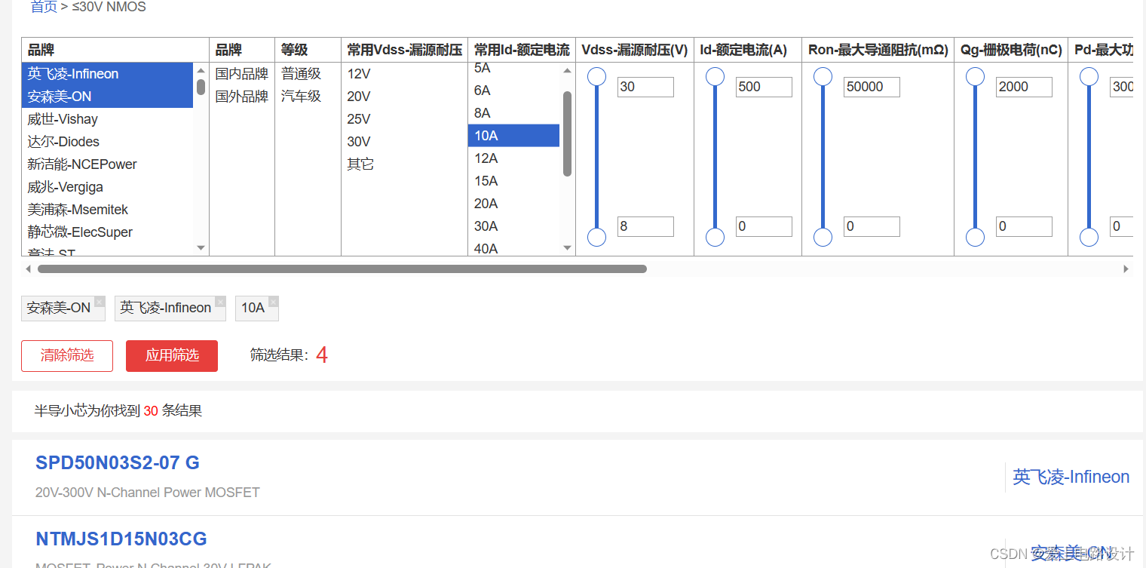The height and width of the screenshot is (568, 1146).
Task: Choose 汽车级 grade
Action: pos(308,97)
